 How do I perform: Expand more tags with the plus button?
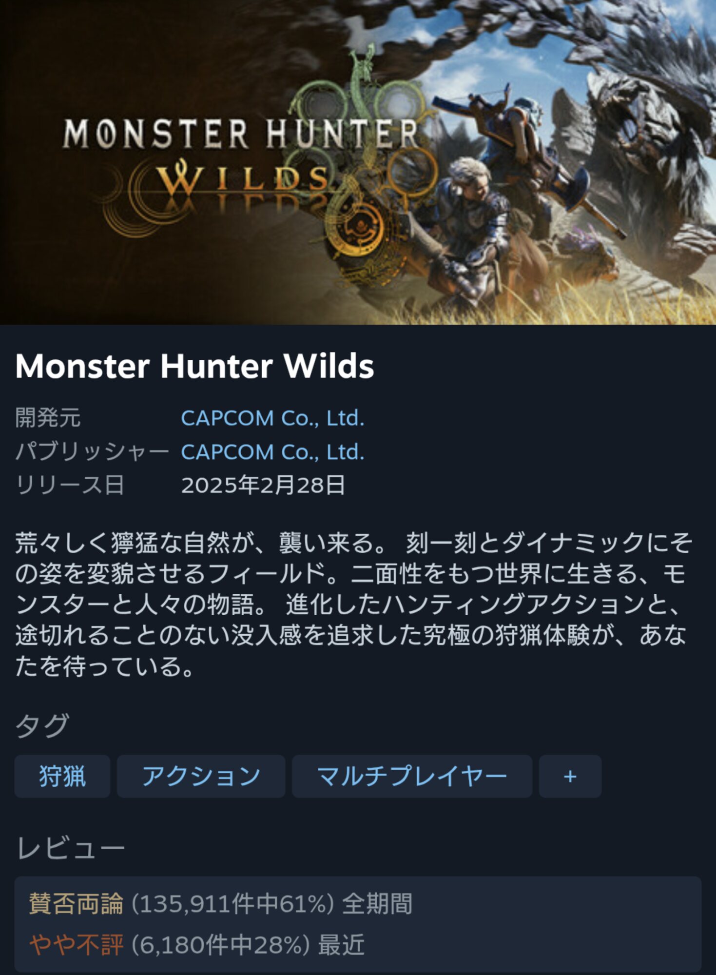click(x=570, y=776)
